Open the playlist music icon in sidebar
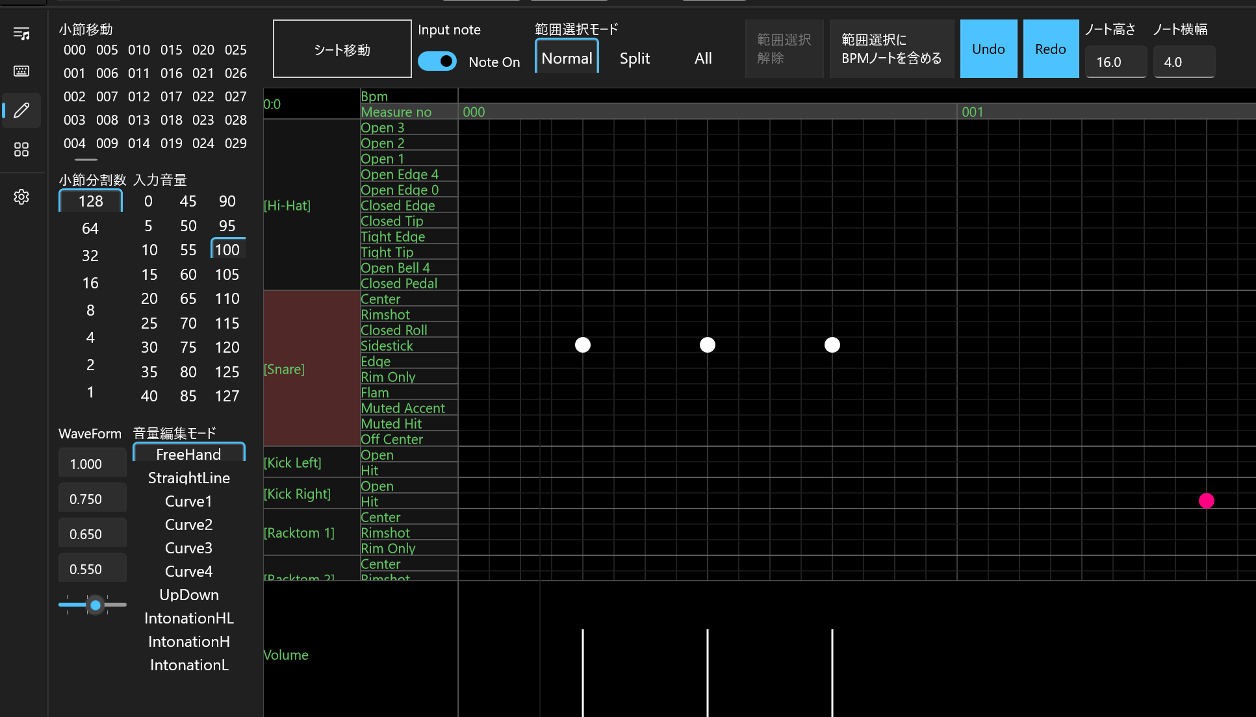1256x717 pixels. pos(21,34)
